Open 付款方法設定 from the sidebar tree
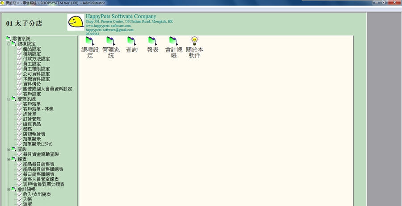This screenshot has width=402, height=206. pyautogui.click(x=36, y=59)
